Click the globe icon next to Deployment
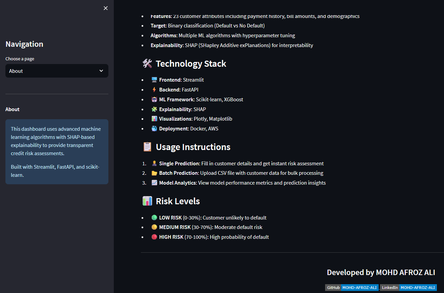This screenshot has height=293, width=444. [x=154, y=129]
